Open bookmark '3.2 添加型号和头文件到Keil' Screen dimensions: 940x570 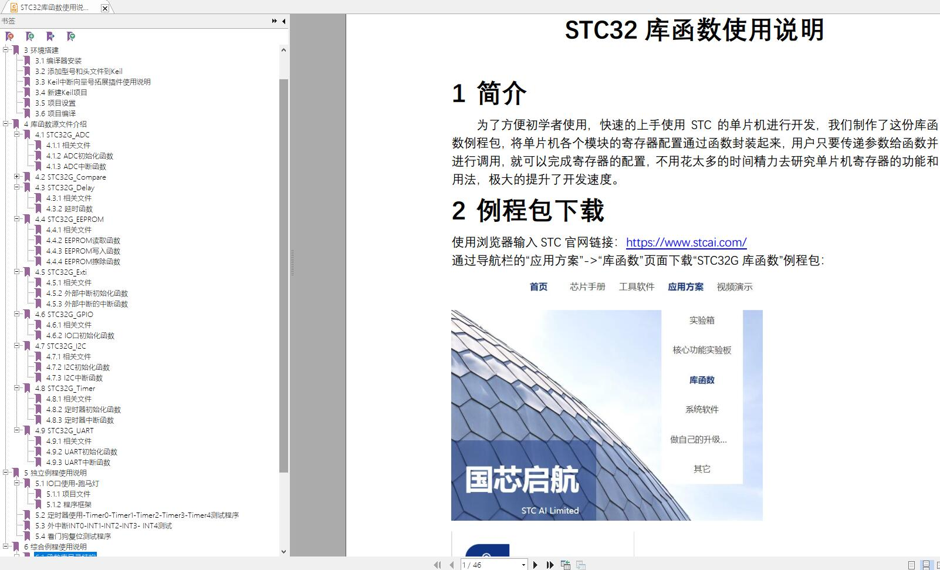pos(79,71)
